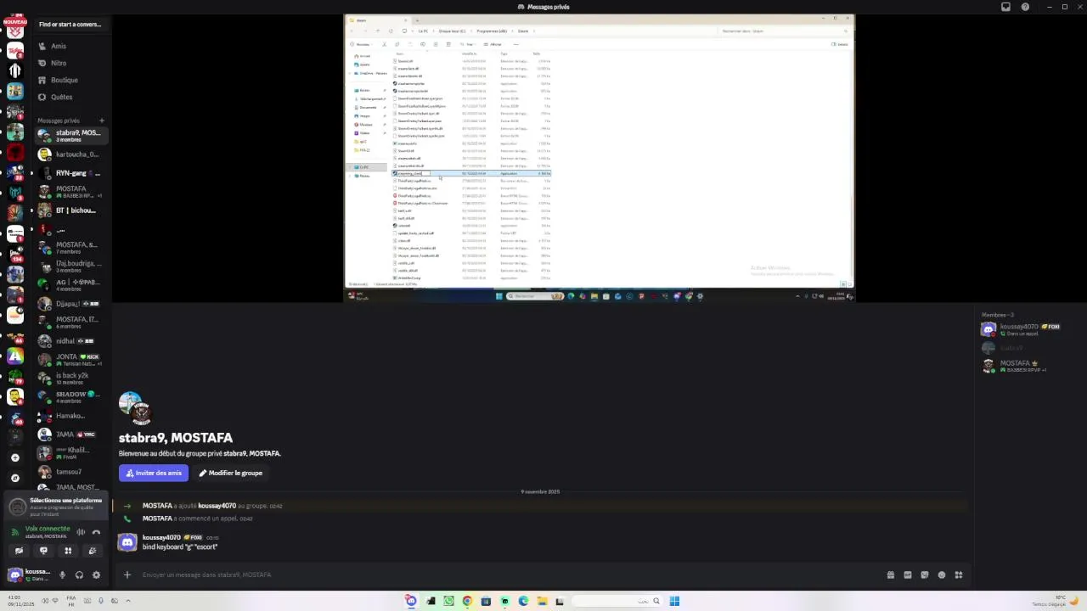The height and width of the screenshot is (611, 1087).
Task: Click Modifier le groupe button
Action: (x=231, y=473)
